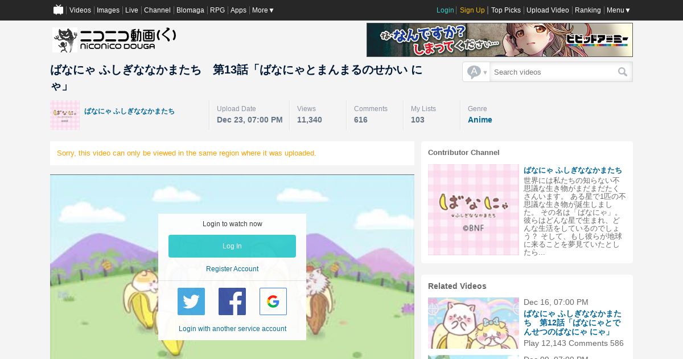Image resolution: width=683 pixels, height=359 pixels.
Task: Click the 第13話 video title heading
Action: (x=236, y=77)
